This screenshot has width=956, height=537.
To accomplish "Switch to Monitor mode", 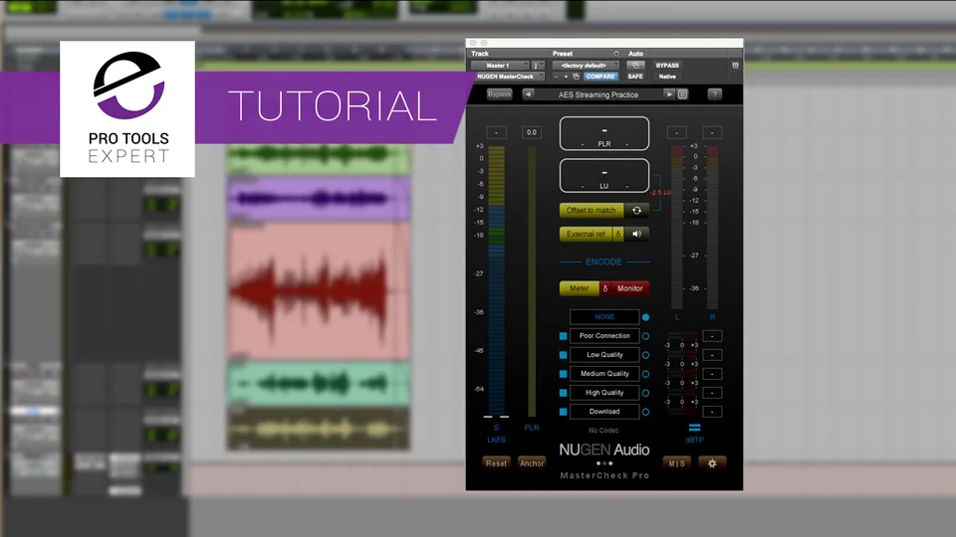I will pyautogui.click(x=629, y=288).
